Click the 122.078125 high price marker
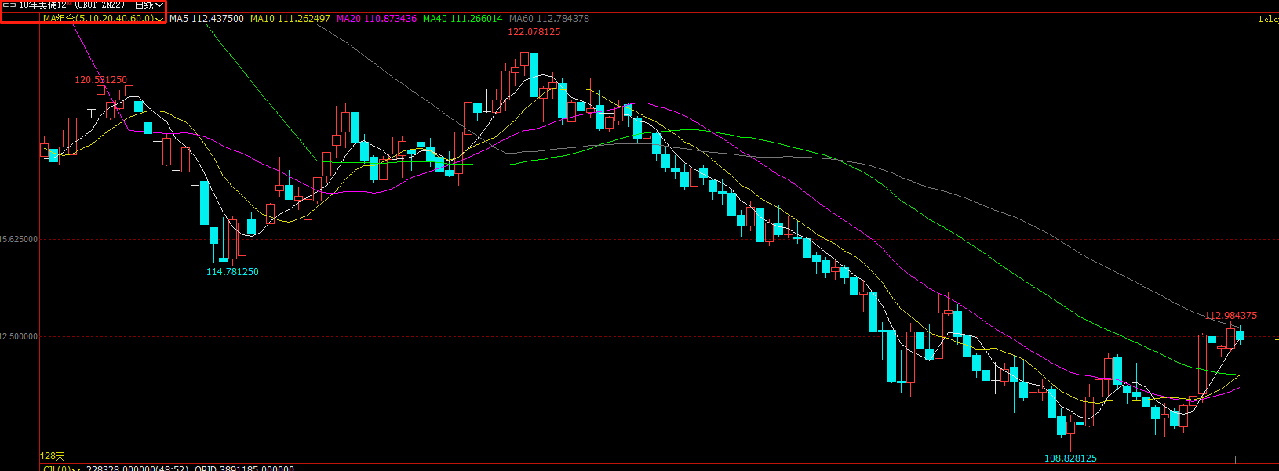 [534, 32]
